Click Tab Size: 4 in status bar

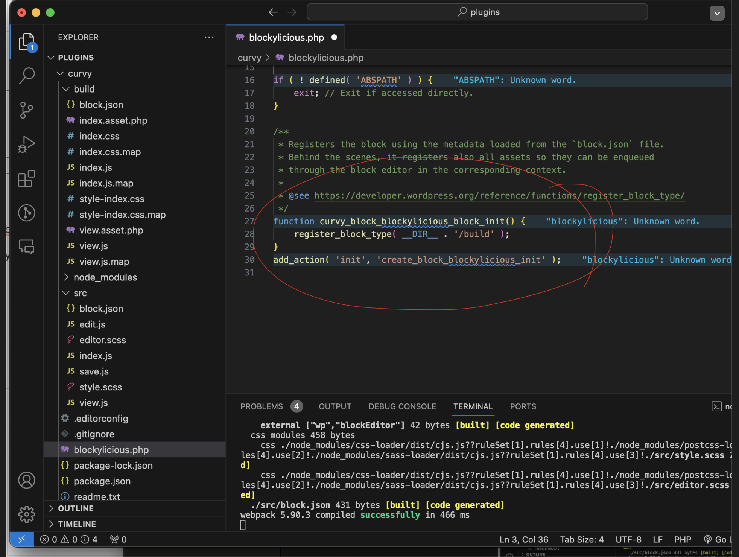582,539
